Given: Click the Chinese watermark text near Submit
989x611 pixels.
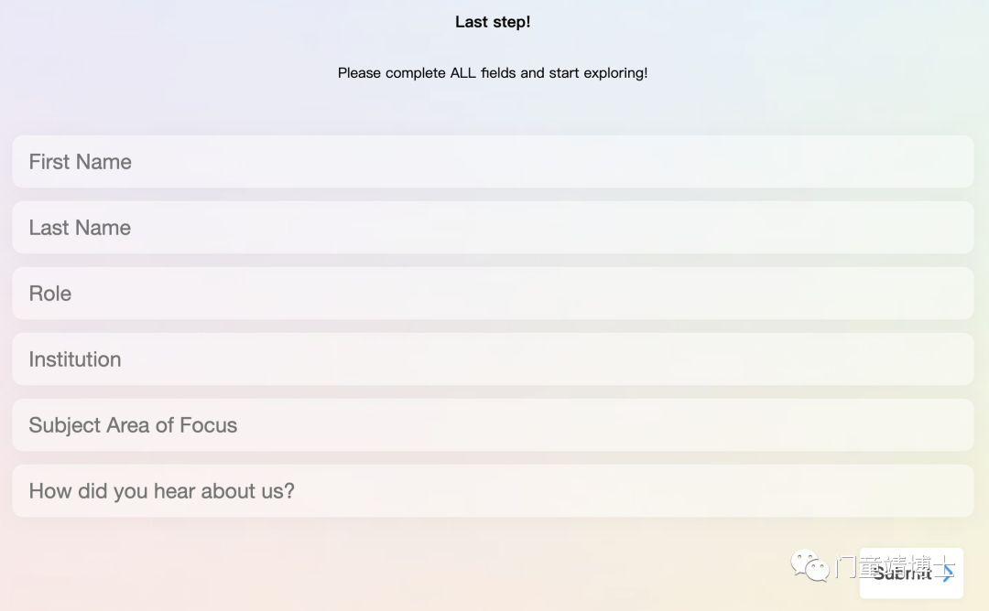Looking at the screenshot, I should pos(896,566).
